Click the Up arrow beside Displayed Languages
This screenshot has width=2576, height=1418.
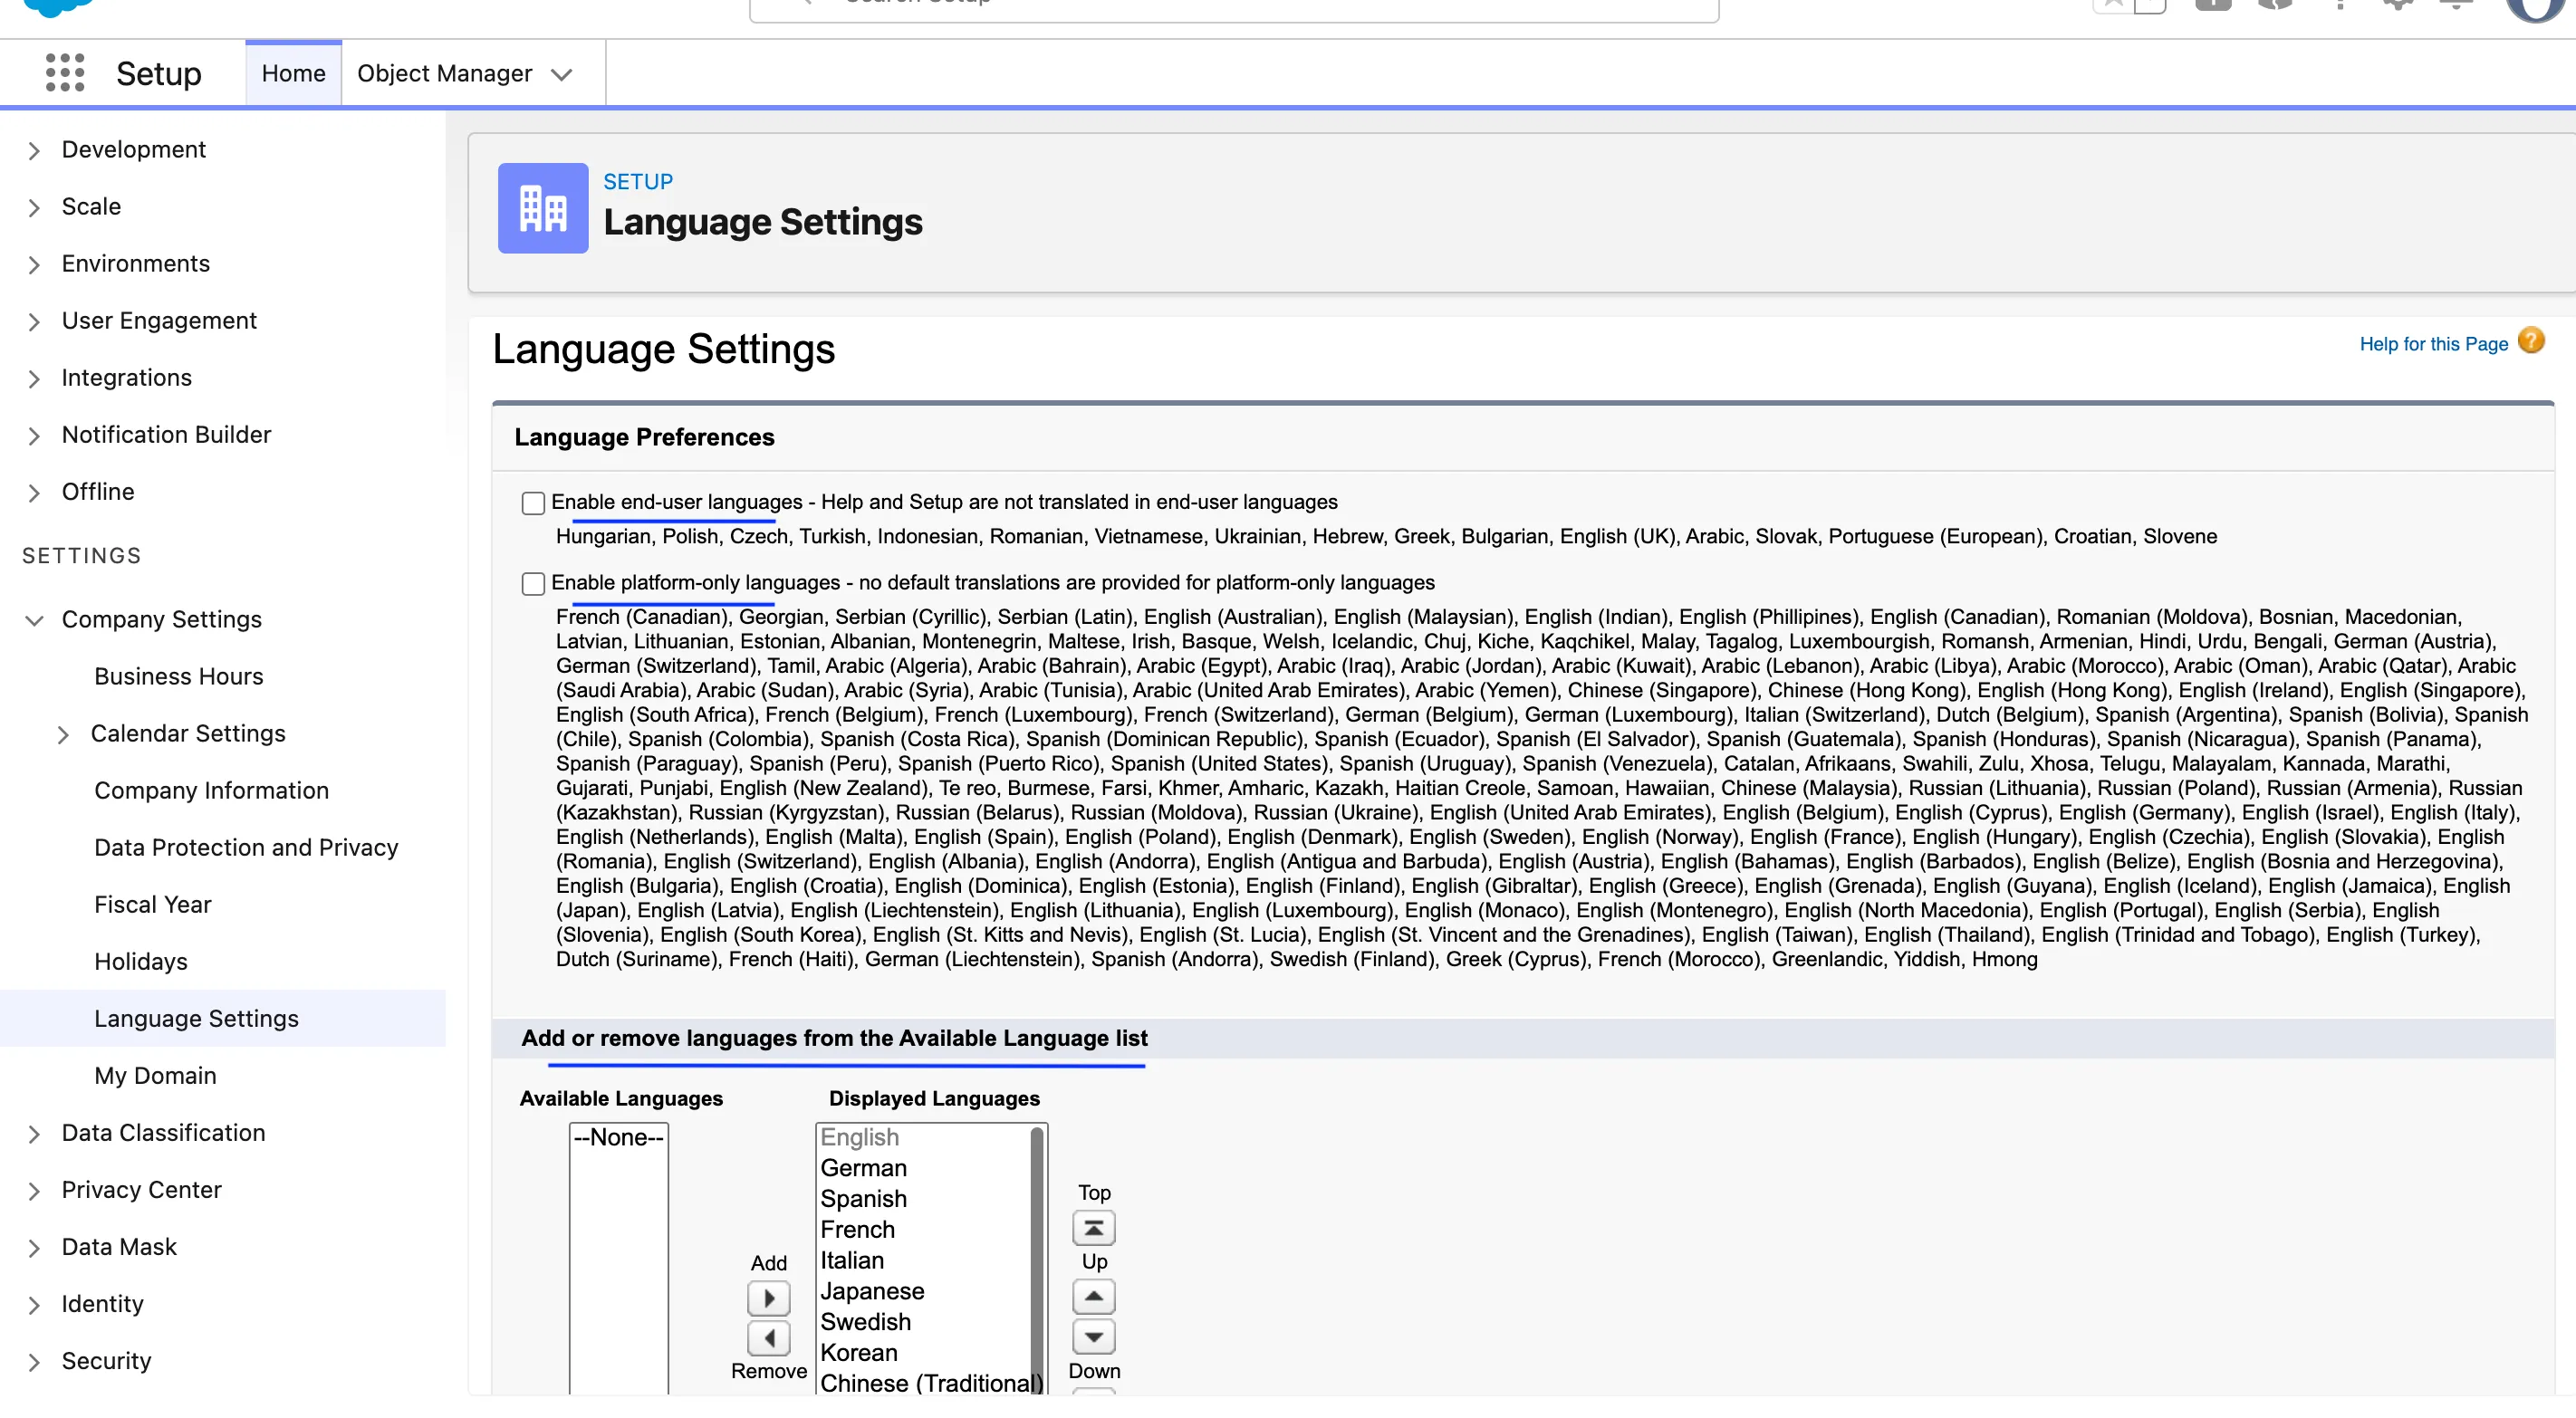click(x=1093, y=1296)
